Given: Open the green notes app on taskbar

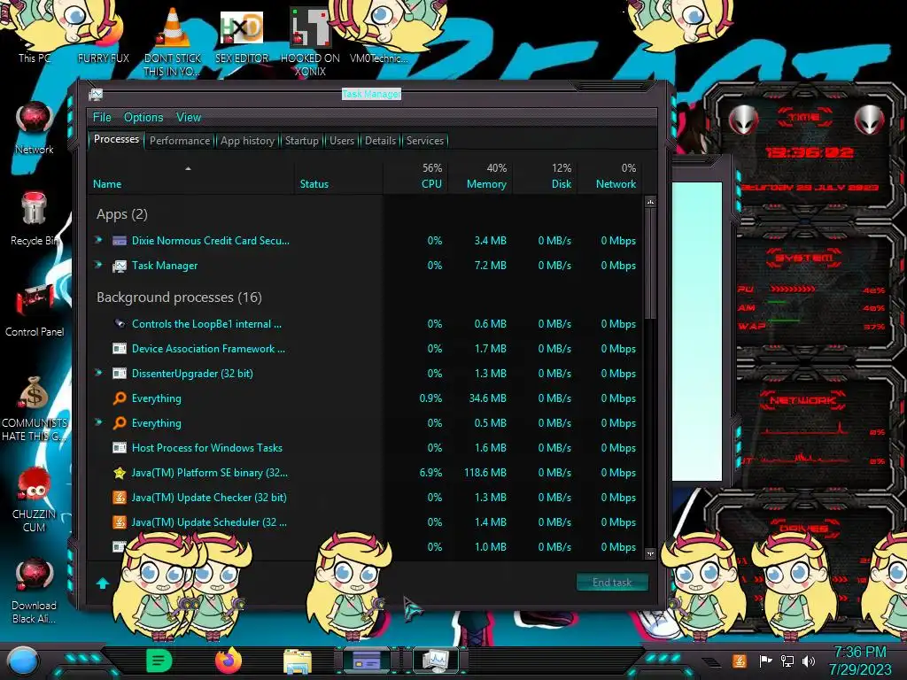Looking at the screenshot, I should point(159,661).
